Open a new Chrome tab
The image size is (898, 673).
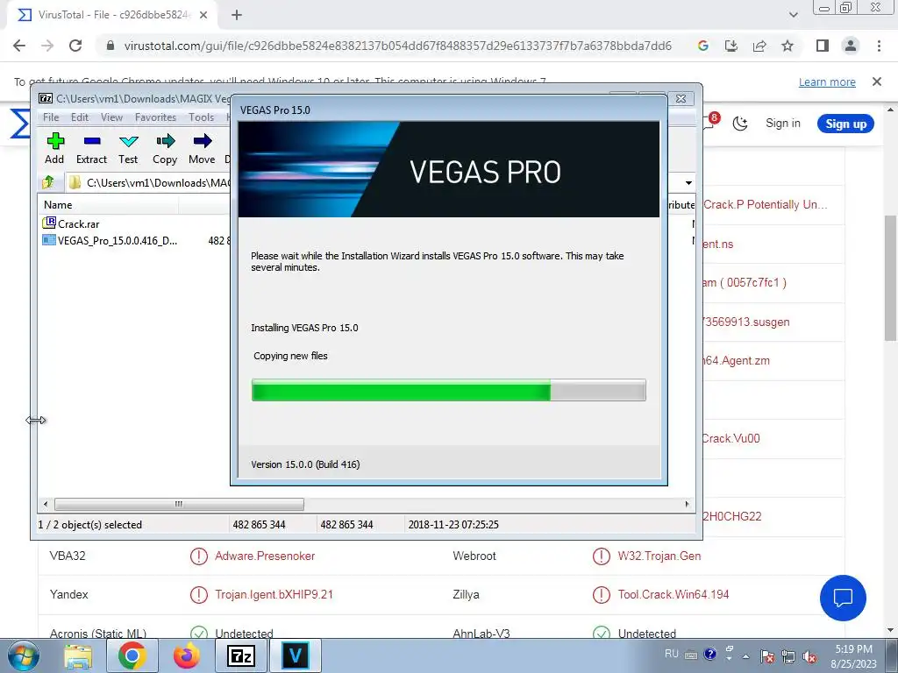coord(237,16)
